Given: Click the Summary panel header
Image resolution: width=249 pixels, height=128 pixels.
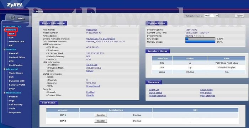Looking at the screenshot, I should 154,82.
